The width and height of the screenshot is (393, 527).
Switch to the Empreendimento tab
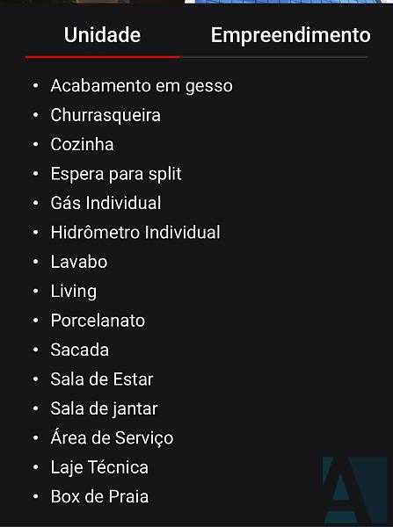[x=290, y=35]
